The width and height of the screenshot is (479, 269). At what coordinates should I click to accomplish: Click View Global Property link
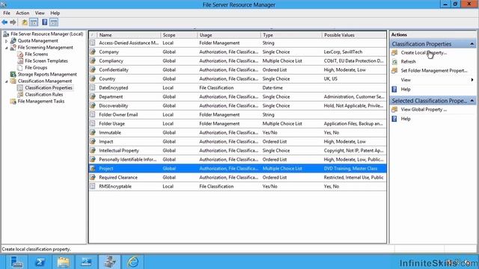tap(424, 110)
